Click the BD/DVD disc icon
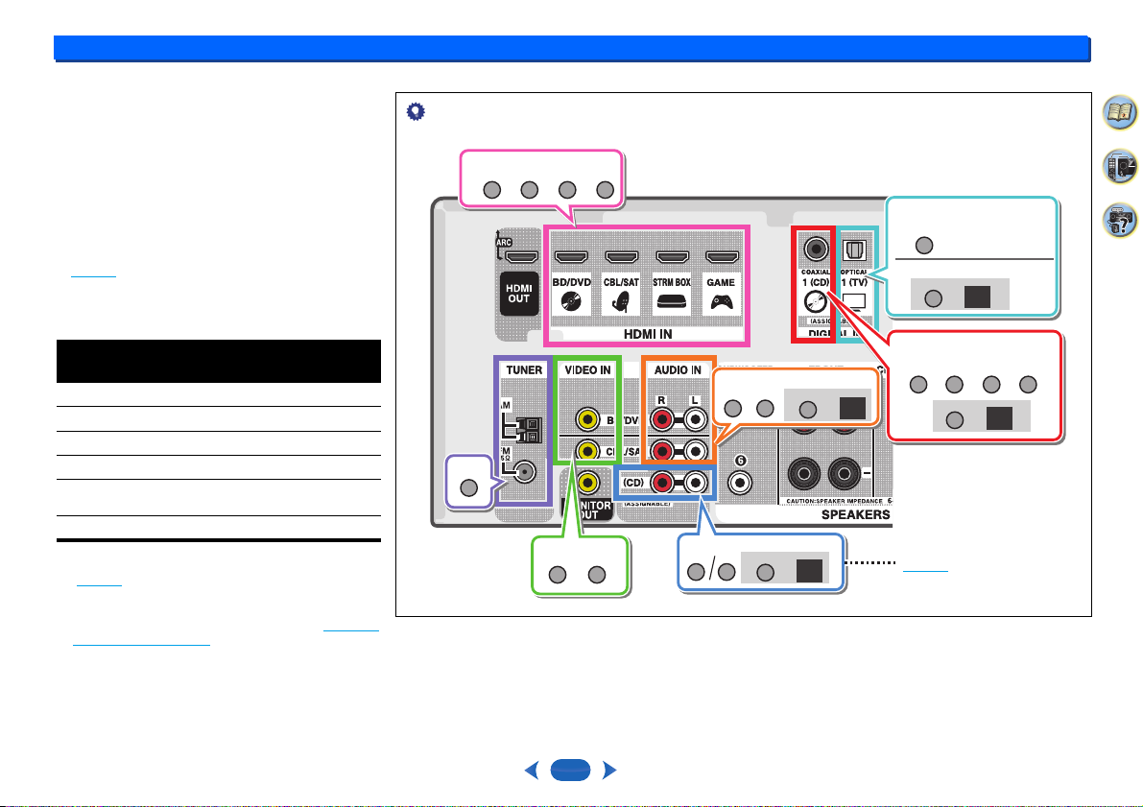The width and height of the screenshot is (1143, 807). [x=571, y=301]
